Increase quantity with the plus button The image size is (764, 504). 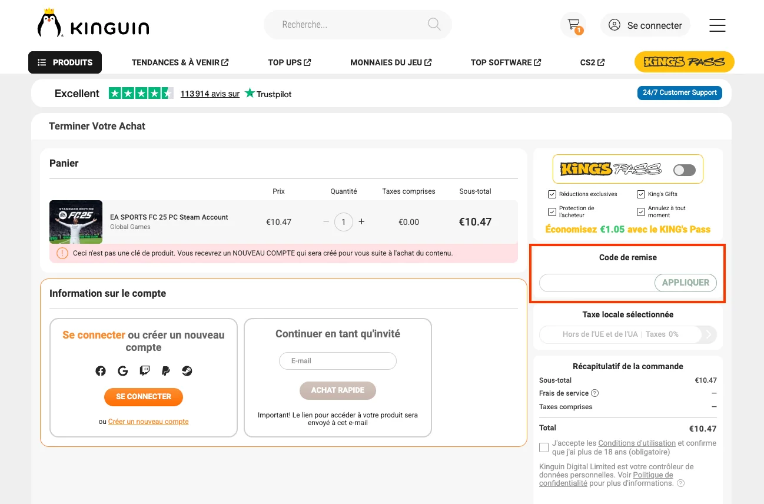361,222
